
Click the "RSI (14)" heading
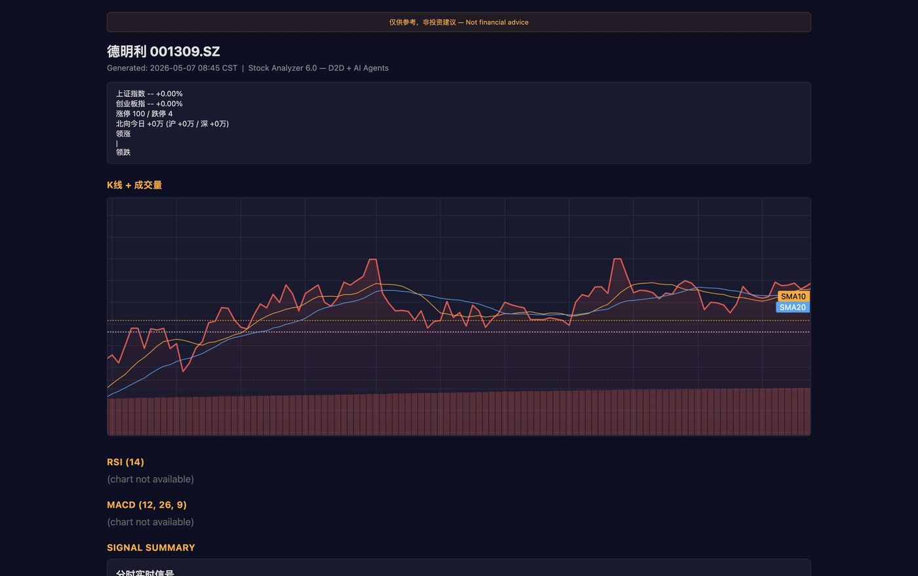click(125, 462)
